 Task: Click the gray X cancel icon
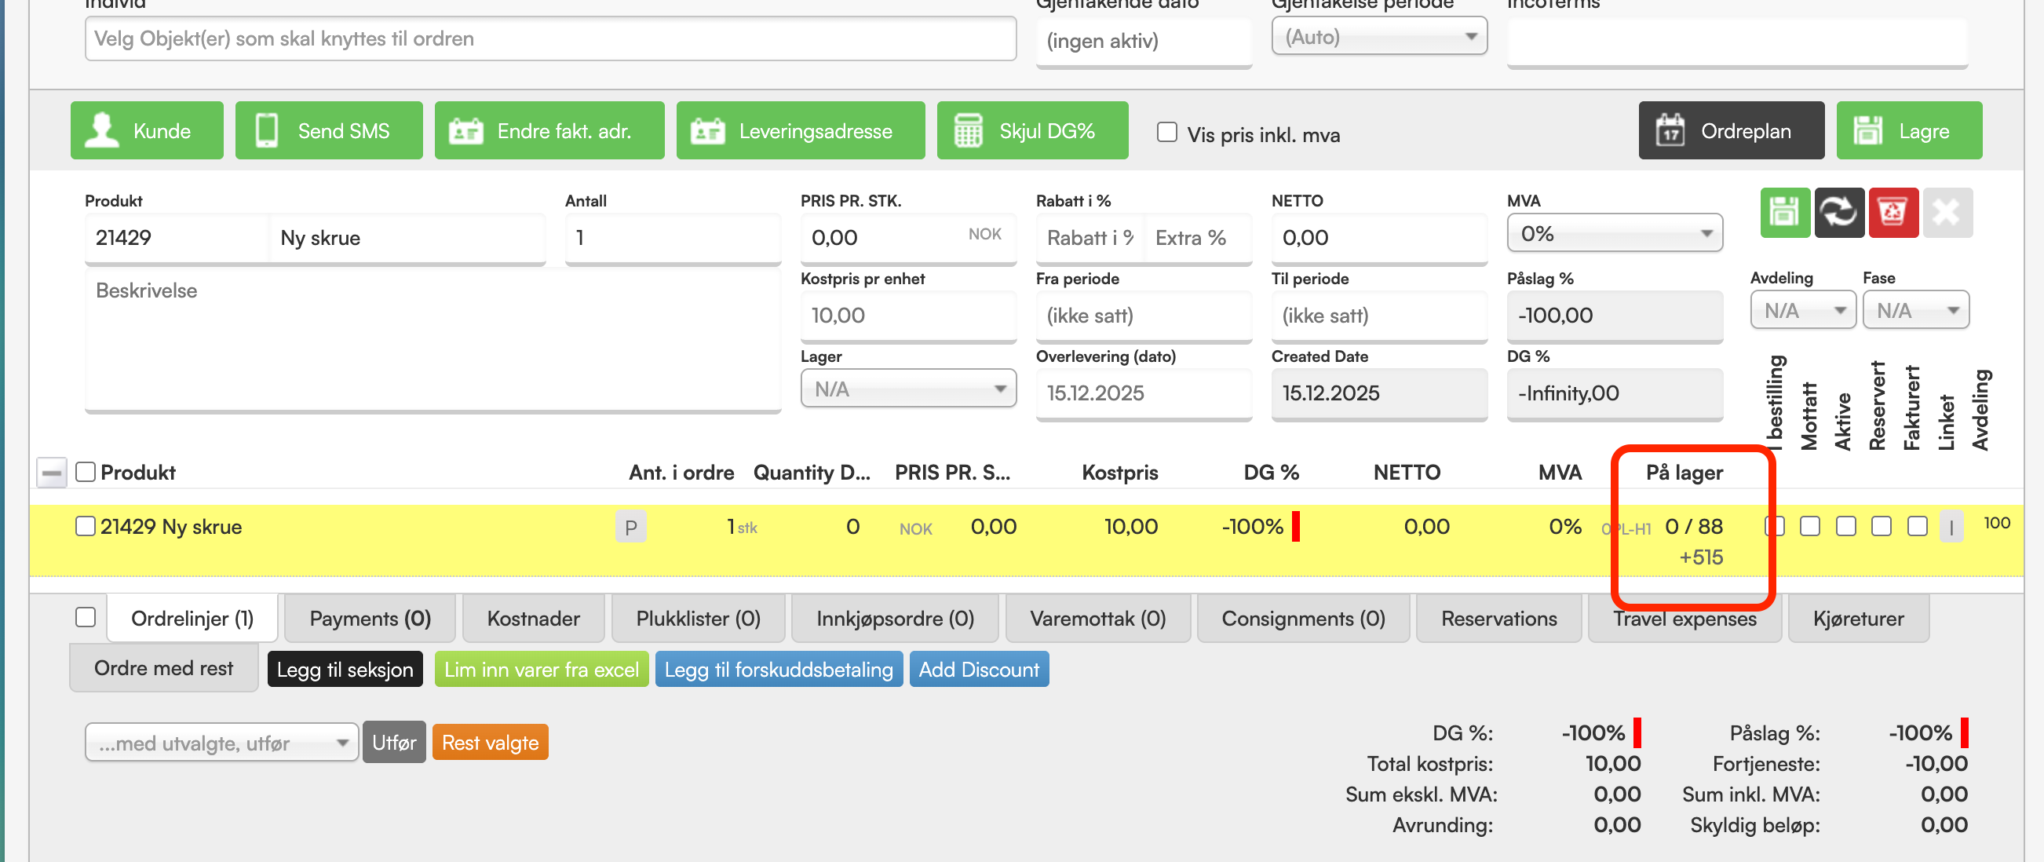1947,213
